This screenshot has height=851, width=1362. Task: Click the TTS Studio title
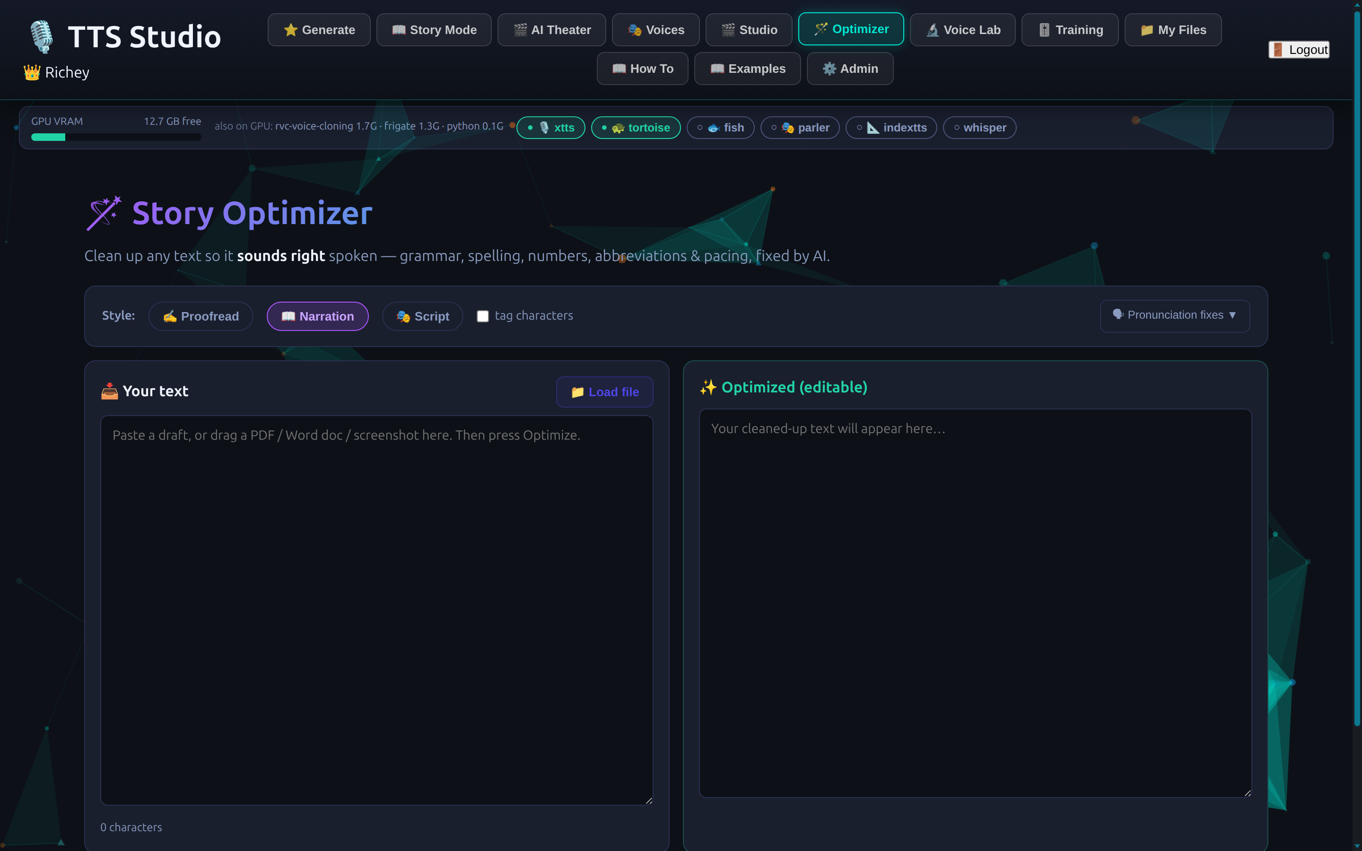pyautogui.click(x=145, y=36)
